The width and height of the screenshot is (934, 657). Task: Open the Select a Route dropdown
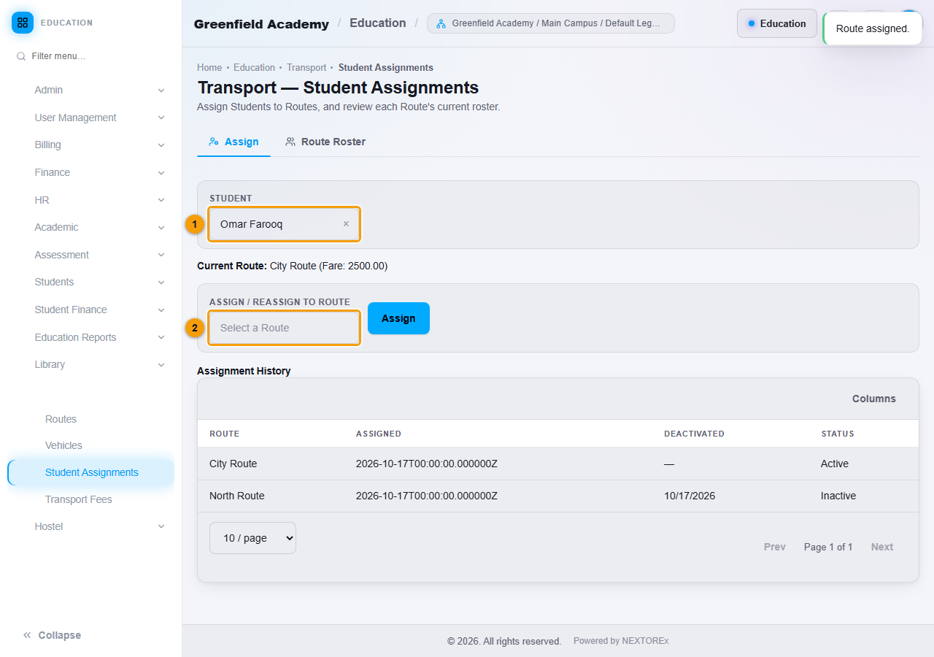[x=285, y=328]
